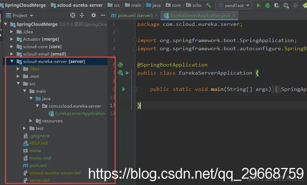Expand the .mvn folder
The height and width of the screenshot is (185, 307).
coord(18,76)
